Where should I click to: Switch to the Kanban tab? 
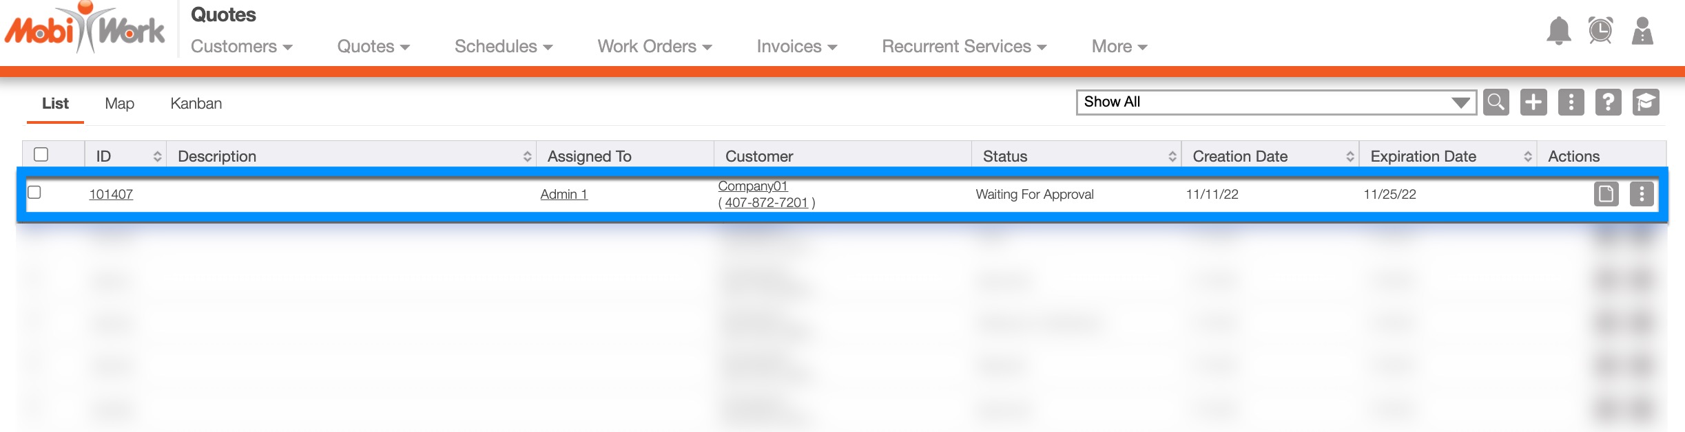coord(196,104)
